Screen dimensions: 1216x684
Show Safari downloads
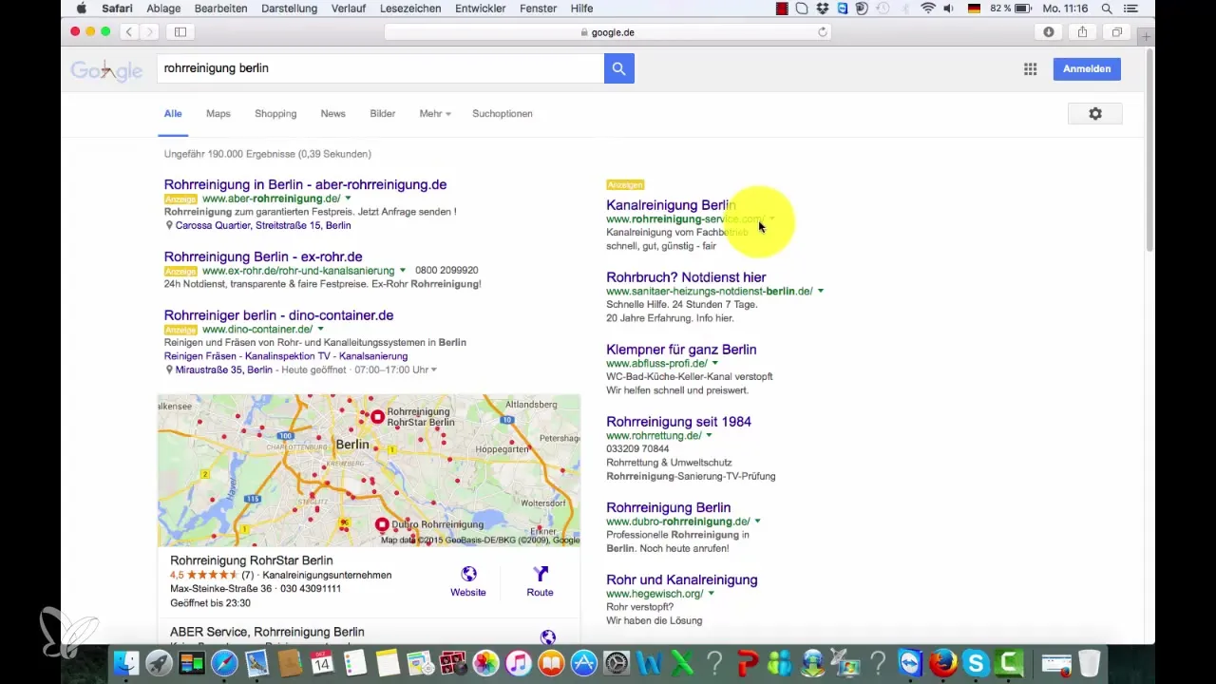pos(1049,31)
